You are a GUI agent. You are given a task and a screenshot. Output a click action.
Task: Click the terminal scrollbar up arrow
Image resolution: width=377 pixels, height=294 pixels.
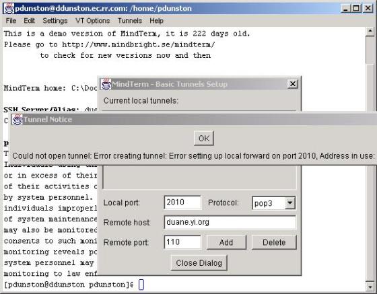click(370, 31)
